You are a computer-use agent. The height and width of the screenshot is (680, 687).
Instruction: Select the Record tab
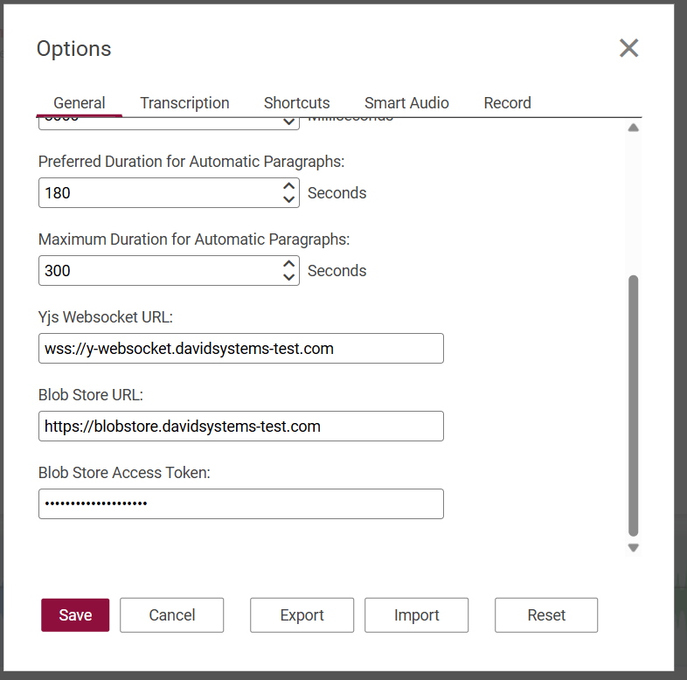tap(507, 103)
